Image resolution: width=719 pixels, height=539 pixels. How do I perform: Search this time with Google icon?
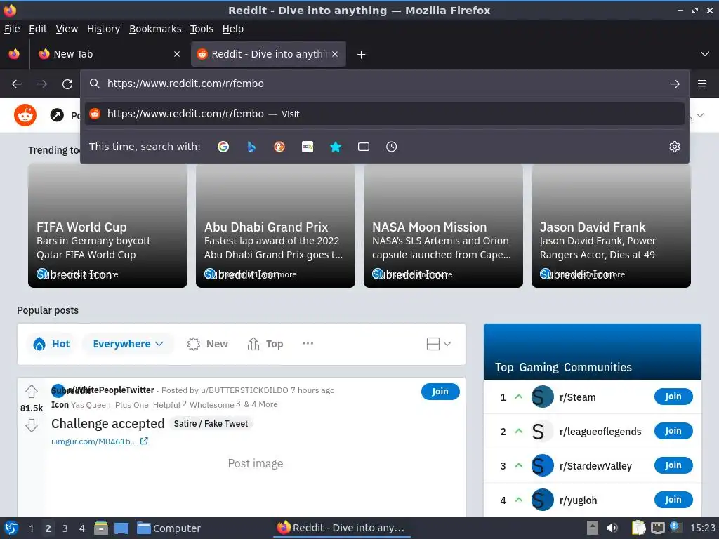223,147
